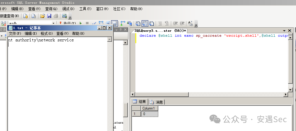Click left arrow of query editor horizontal scrollbar
The height and width of the screenshot is (131, 296).
click(133, 94)
